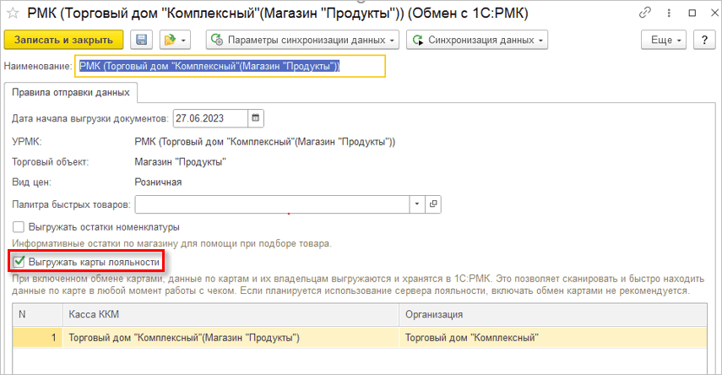Image resolution: width=722 pixels, height=375 pixels.
Task: Expand the "Палитра быстрых товаров" dropdown arrow
Action: point(417,204)
